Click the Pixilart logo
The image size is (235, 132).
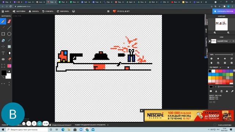pos(121,11)
